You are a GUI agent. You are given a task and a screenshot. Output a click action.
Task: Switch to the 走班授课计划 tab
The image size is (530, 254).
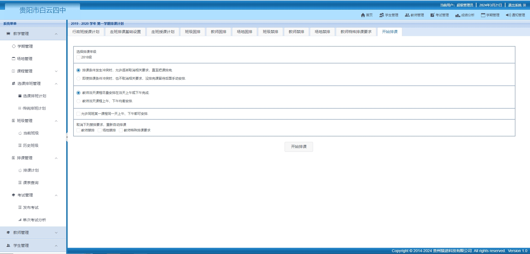point(163,32)
